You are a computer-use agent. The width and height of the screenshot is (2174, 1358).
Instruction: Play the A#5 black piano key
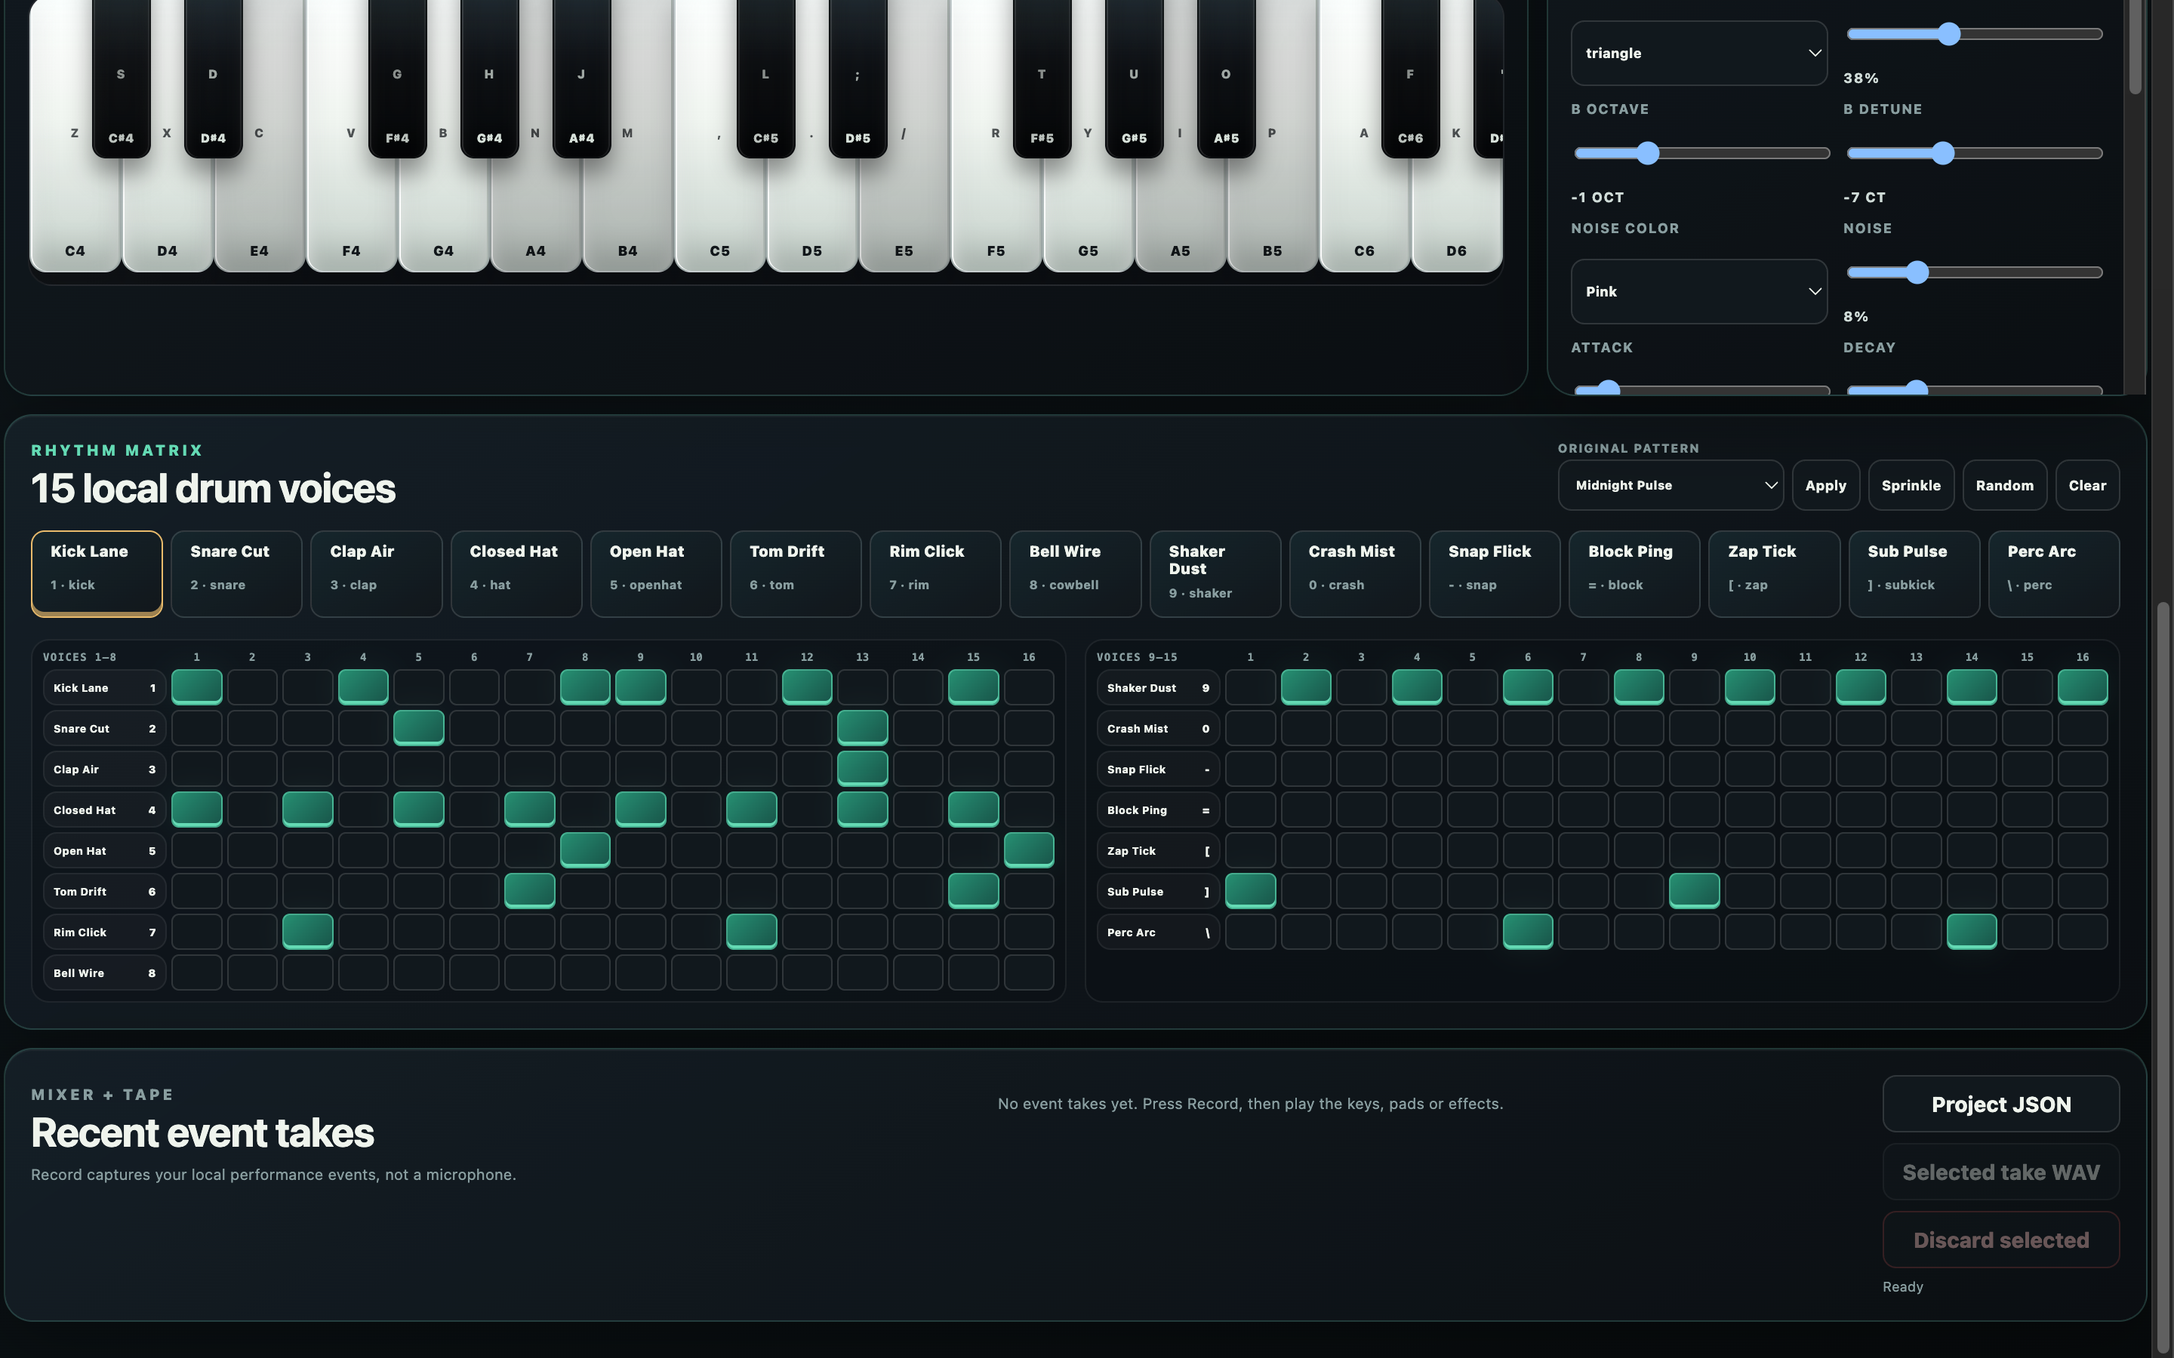[x=1226, y=81]
